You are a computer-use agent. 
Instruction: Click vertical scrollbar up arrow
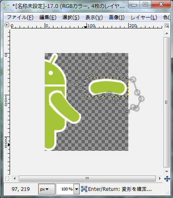pos(167,33)
